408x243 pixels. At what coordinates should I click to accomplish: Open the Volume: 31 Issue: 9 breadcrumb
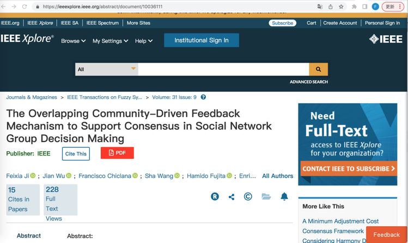coord(174,97)
